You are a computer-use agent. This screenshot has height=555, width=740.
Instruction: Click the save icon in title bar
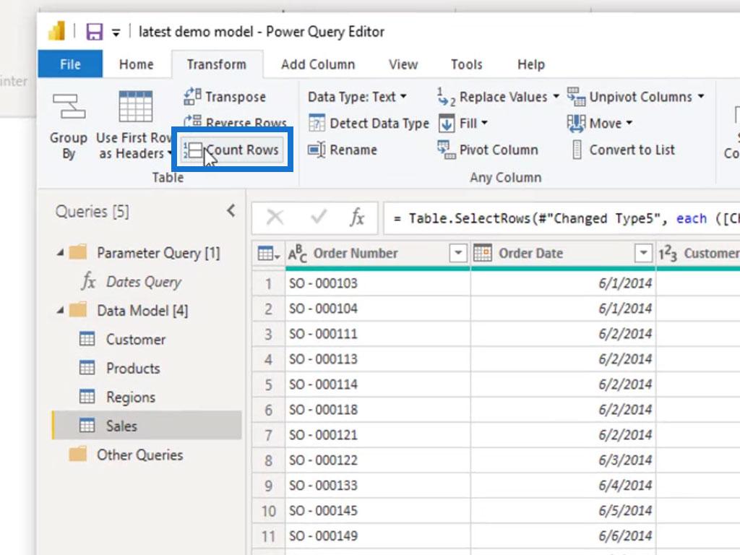click(94, 32)
